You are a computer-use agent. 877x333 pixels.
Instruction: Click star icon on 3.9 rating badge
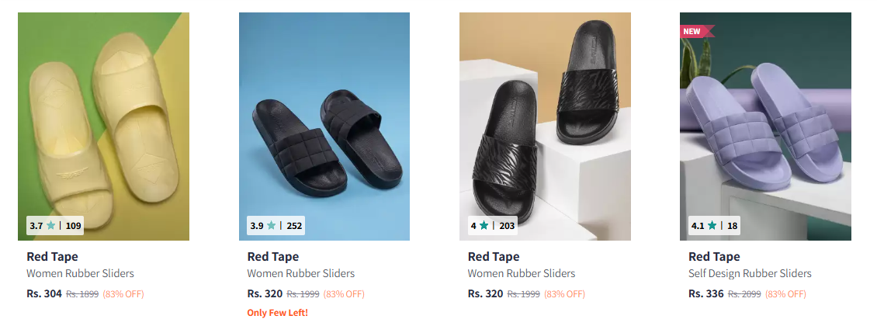coord(271,226)
